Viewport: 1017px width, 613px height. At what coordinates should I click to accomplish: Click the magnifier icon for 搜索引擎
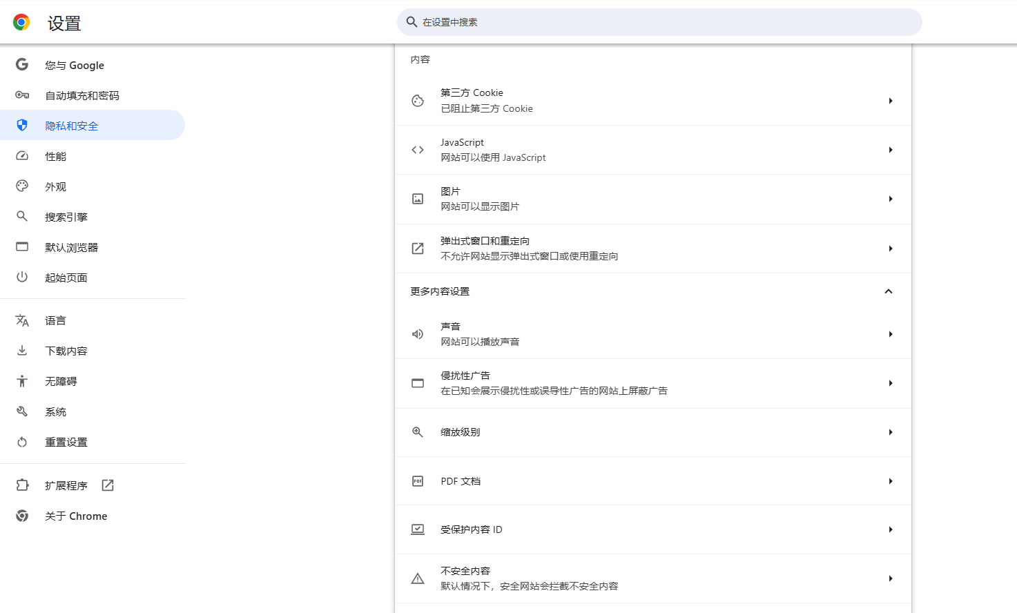(x=22, y=217)
